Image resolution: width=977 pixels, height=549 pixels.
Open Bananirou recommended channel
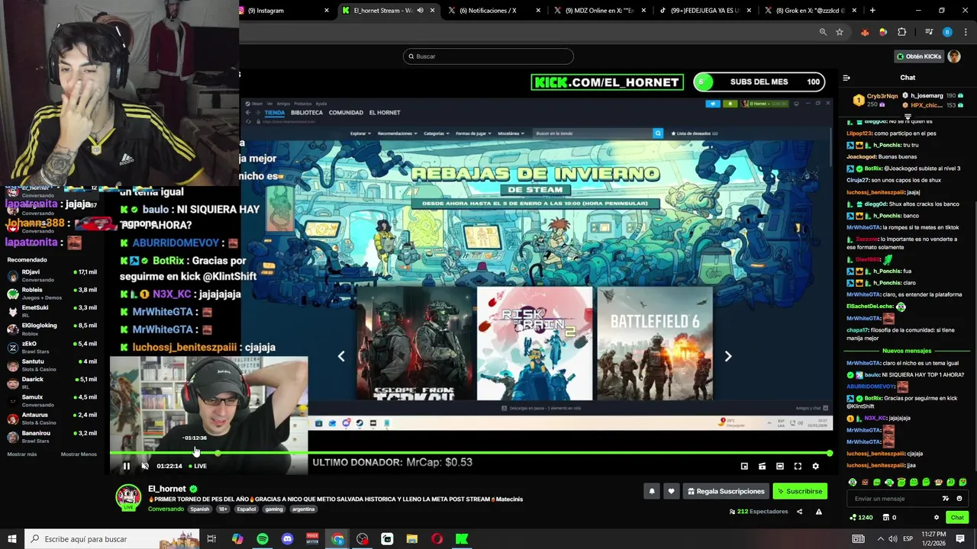[52, 436]
